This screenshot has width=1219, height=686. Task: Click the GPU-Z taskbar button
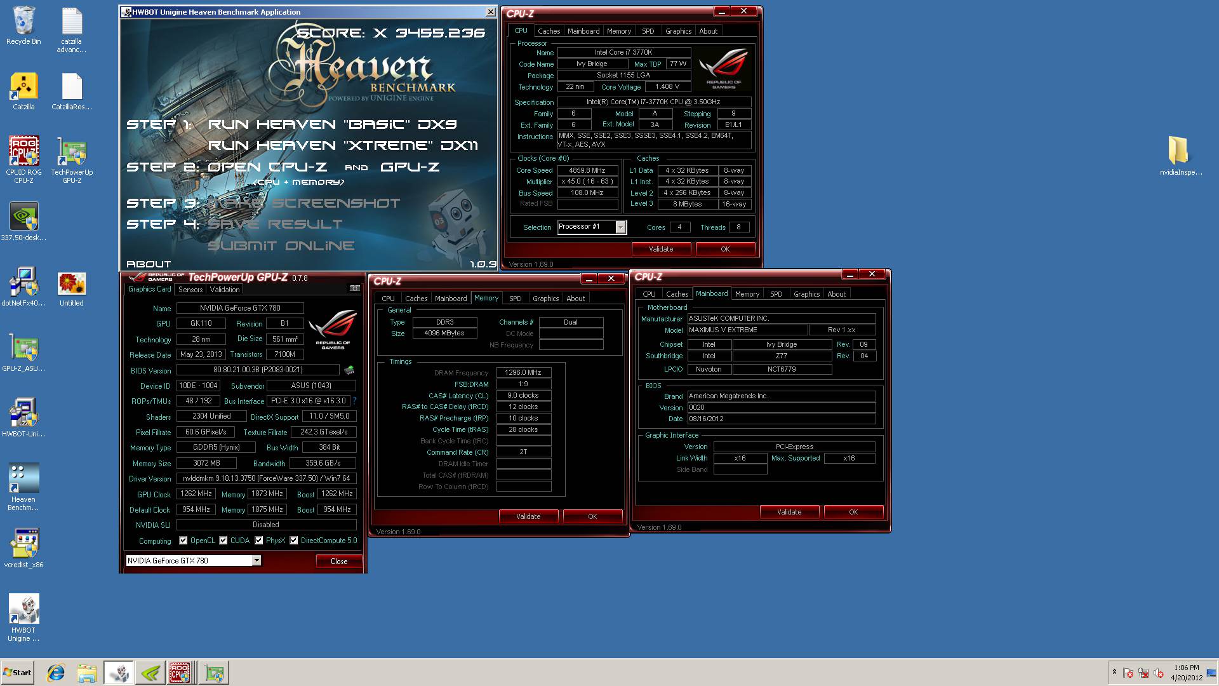point(214,673)
